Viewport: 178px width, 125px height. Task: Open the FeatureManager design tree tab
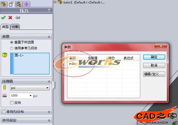coord(4,4)
